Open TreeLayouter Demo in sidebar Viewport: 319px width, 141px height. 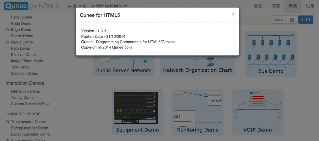28,122
